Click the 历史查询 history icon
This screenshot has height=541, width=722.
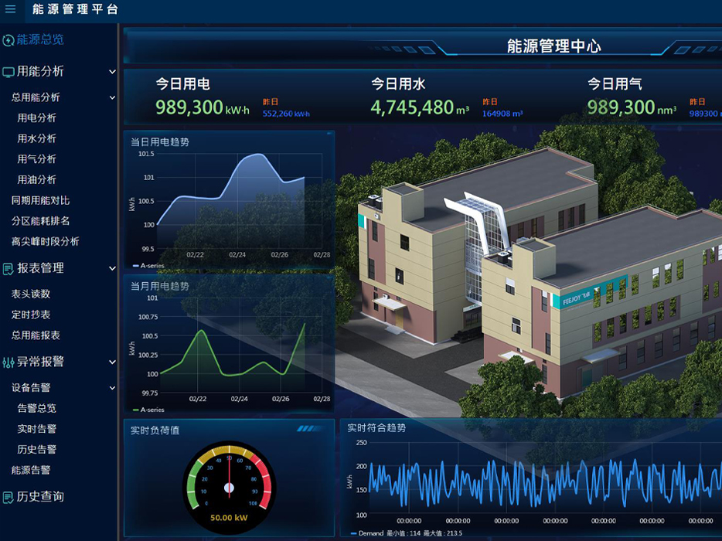pyautogui.click(x=9, y=497)
